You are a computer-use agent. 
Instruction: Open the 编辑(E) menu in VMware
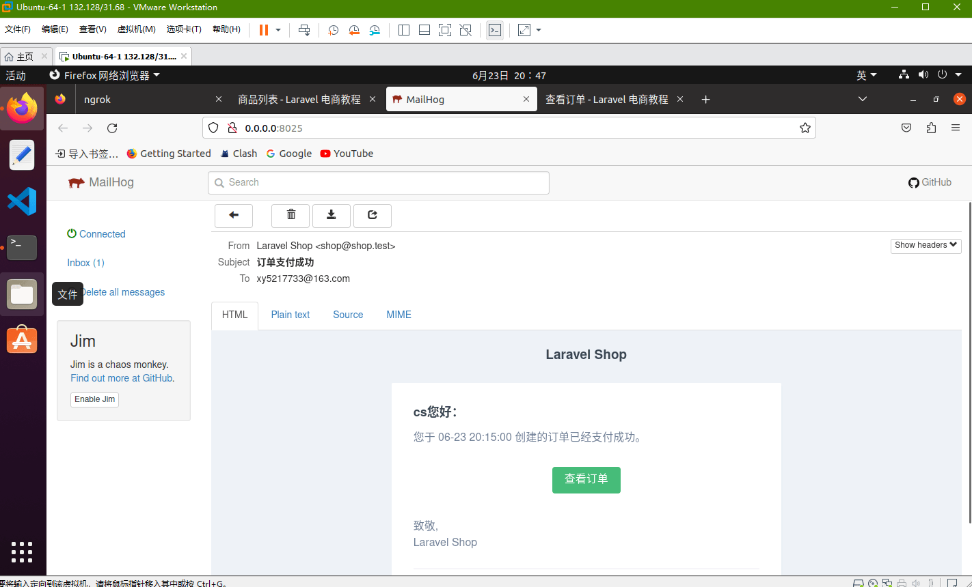(55, 29)
